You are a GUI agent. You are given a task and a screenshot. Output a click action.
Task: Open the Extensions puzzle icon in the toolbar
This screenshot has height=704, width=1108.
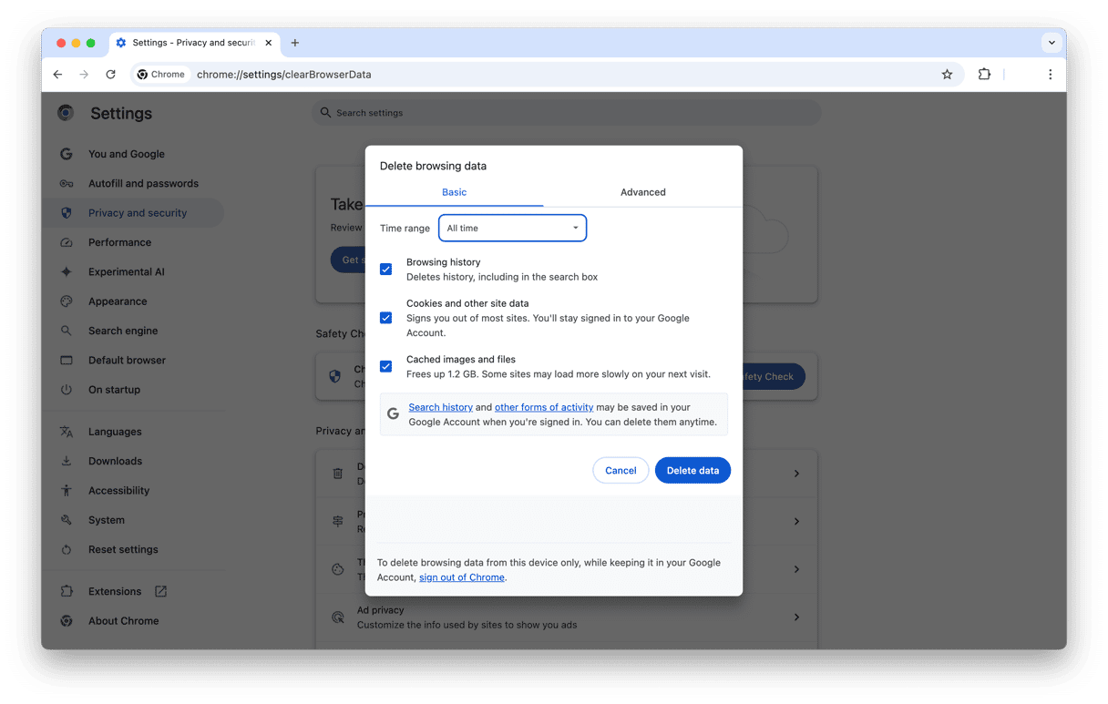click(x=984, y=75)
